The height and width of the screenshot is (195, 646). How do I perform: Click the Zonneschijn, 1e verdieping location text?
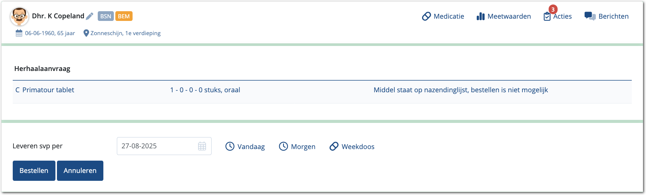[125, 33]
